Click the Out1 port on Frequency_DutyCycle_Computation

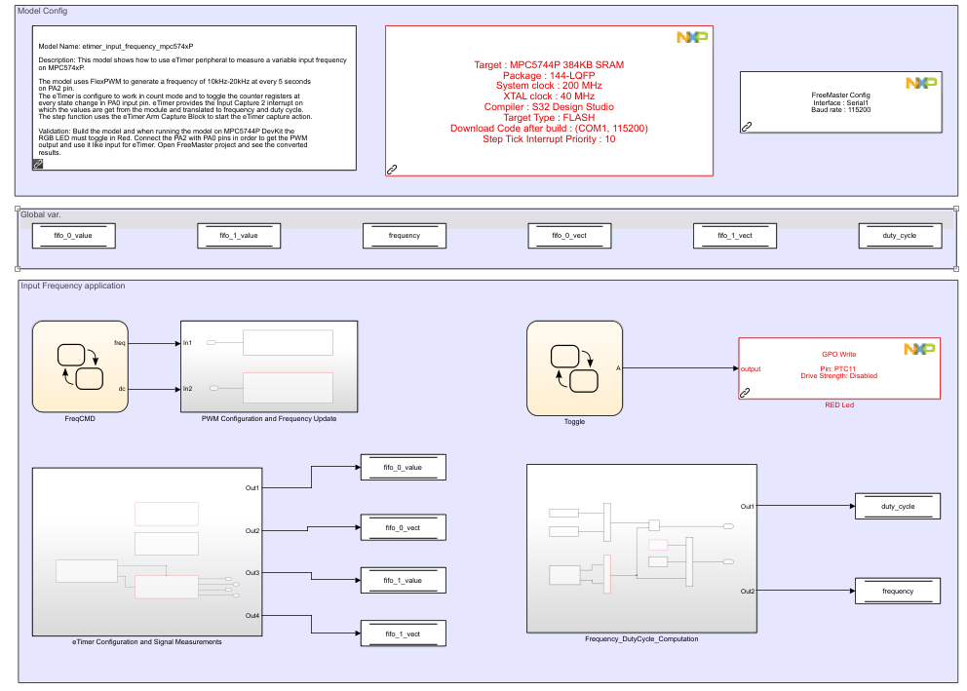pos(748,507)
